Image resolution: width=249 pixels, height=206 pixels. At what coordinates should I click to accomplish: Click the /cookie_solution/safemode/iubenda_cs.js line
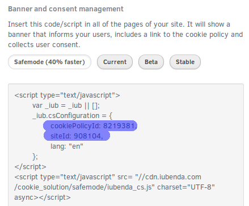pos(115,187)
